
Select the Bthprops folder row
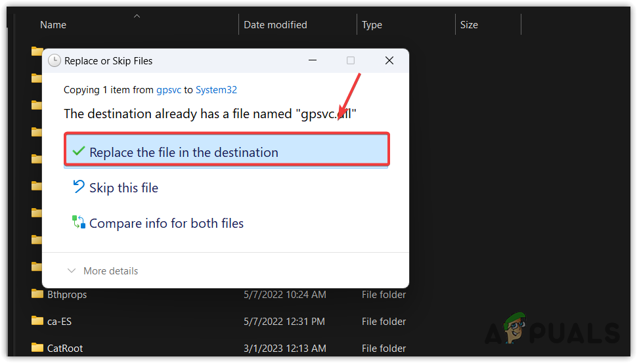219,294
